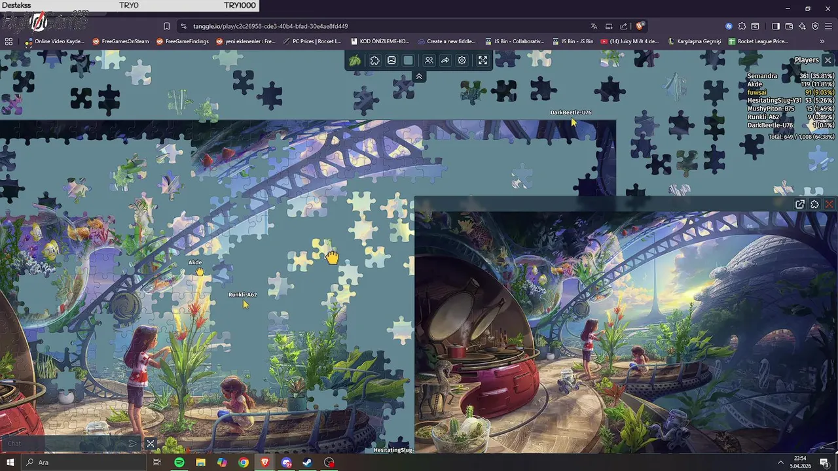Screen dimensions: 838x471
Task: Pop out the preview image window
Action: pyautogui.click(x=800, y=204)
